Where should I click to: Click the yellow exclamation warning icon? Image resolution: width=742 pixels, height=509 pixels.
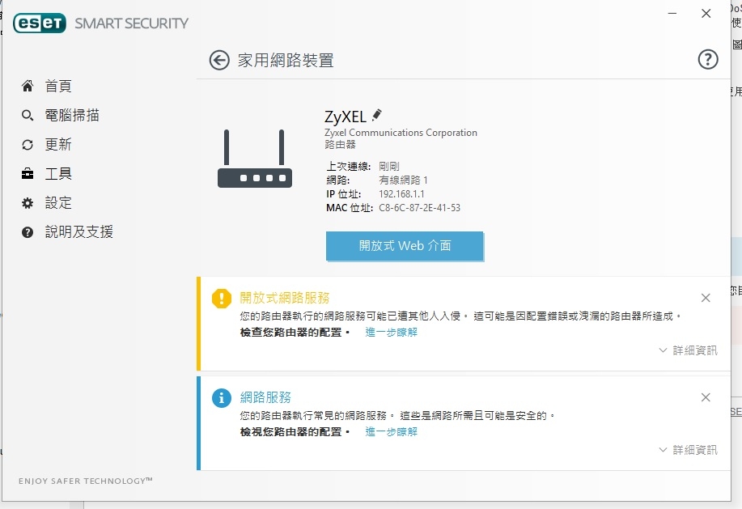point(222,299)
